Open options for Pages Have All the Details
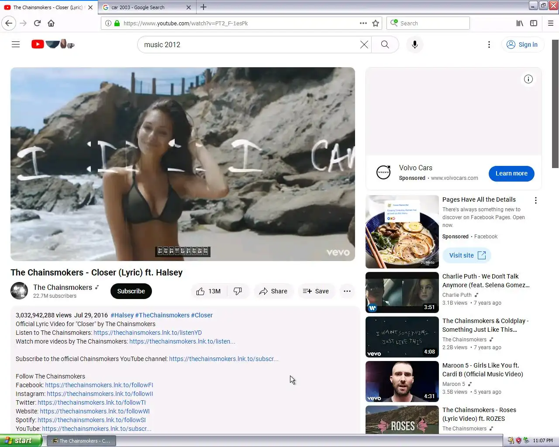 [536, 200]
